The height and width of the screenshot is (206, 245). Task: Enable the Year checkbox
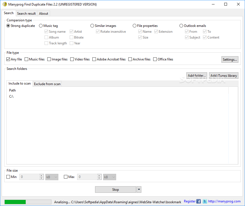75,43
